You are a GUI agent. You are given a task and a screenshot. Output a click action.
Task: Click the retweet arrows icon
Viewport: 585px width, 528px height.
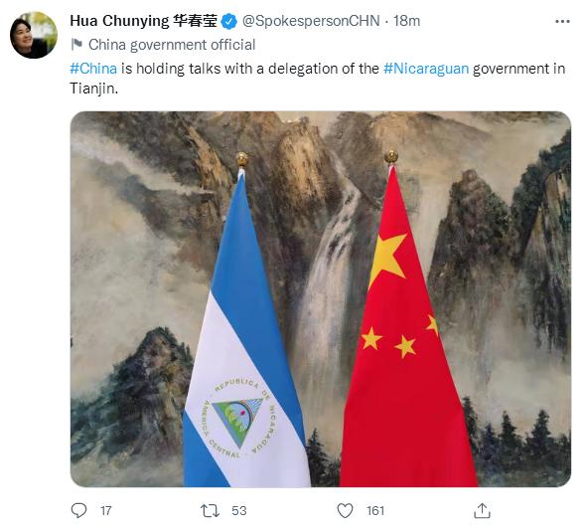tap(210, 510)
